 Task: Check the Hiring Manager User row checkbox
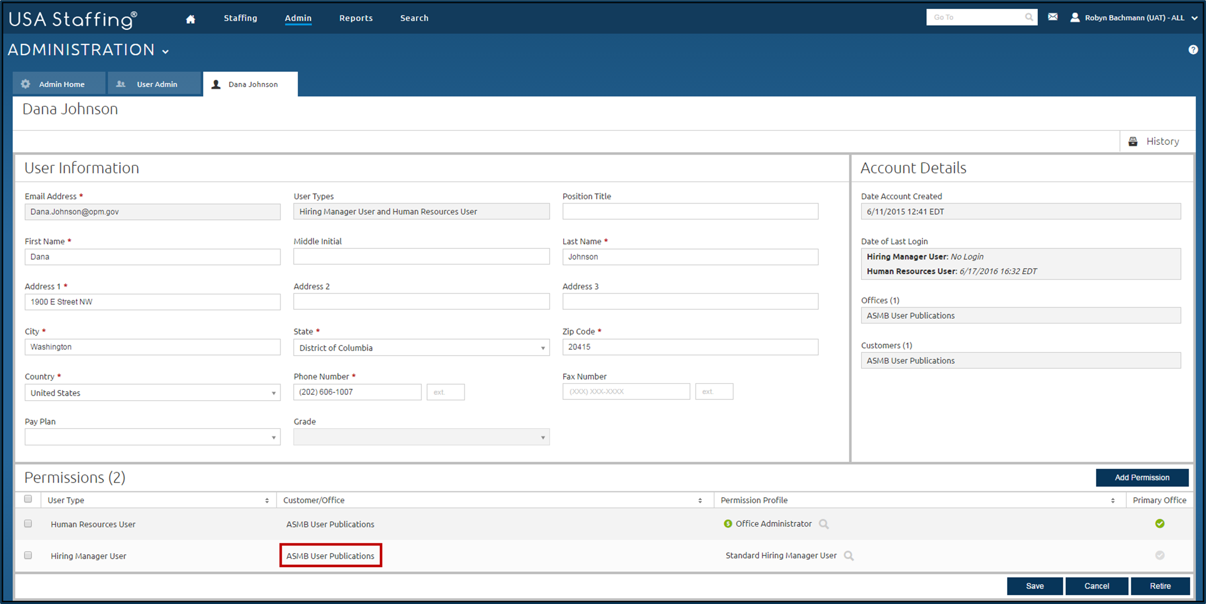[28, 555]
